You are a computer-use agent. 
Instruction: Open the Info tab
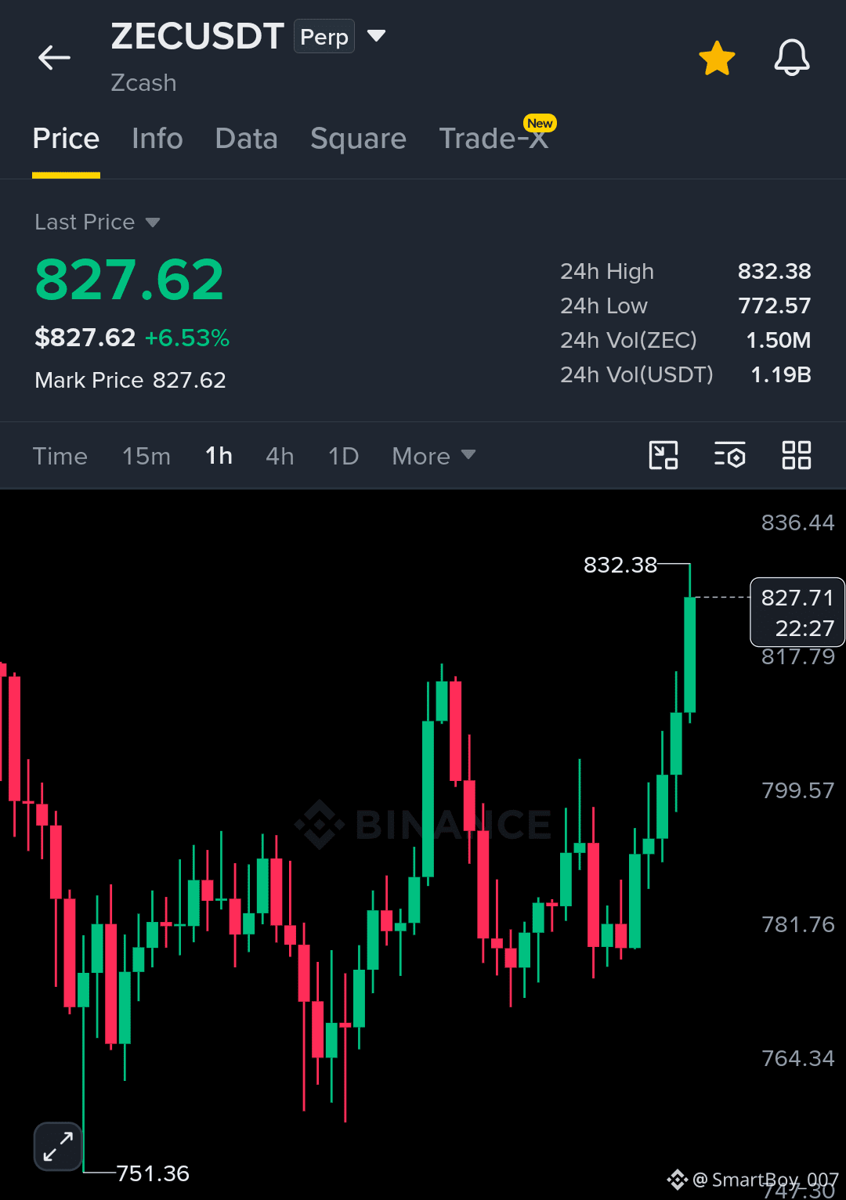(x=157, y=139)
